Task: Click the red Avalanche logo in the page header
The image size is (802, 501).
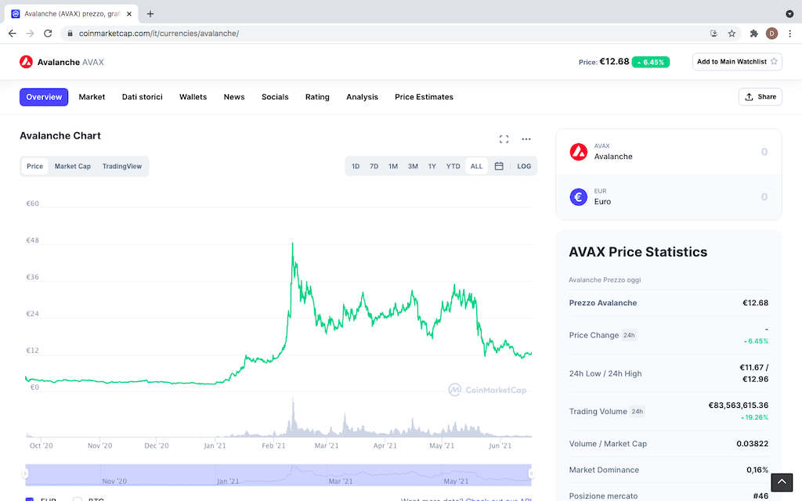Action: tap(26, 62)
